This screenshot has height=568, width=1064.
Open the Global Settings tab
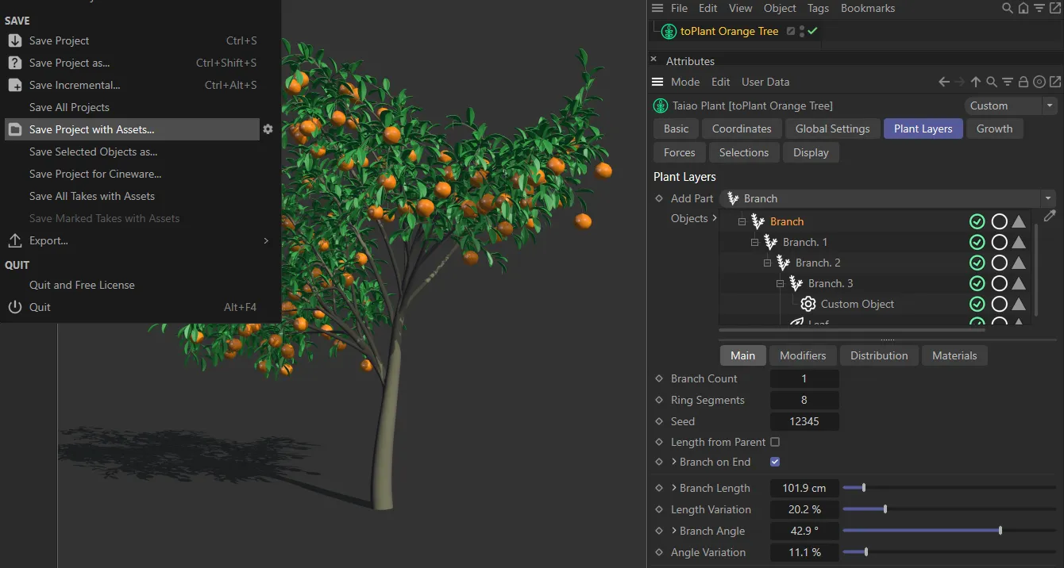[832, 129]
